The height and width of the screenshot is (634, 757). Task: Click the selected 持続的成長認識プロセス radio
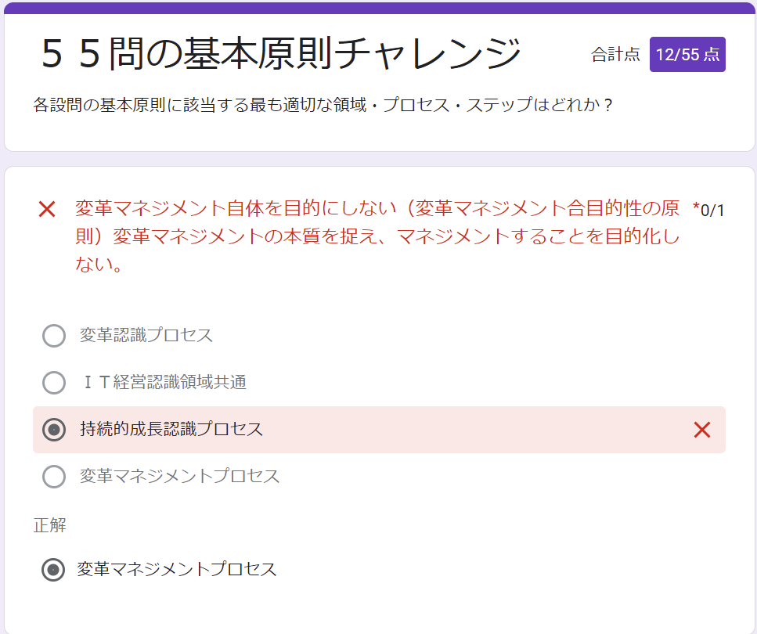(54, 430)
